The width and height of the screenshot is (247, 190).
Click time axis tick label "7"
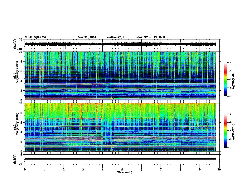161,170
